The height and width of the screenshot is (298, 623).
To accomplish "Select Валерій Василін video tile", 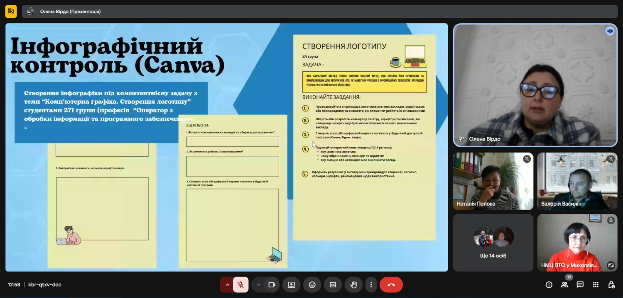I will coord(577,181).
